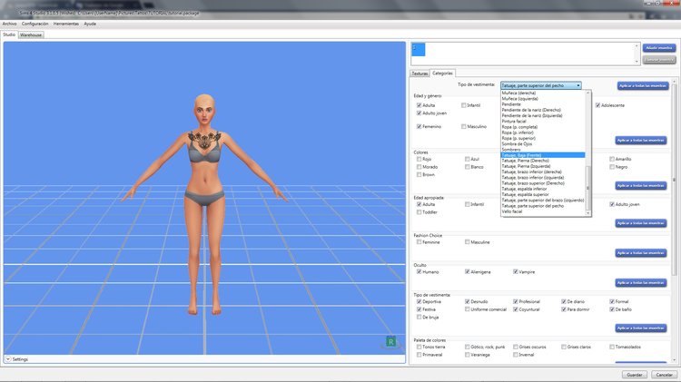Choose Tatuaje, espalda inferior
This screenshot has height=382, width=681.
524,189
